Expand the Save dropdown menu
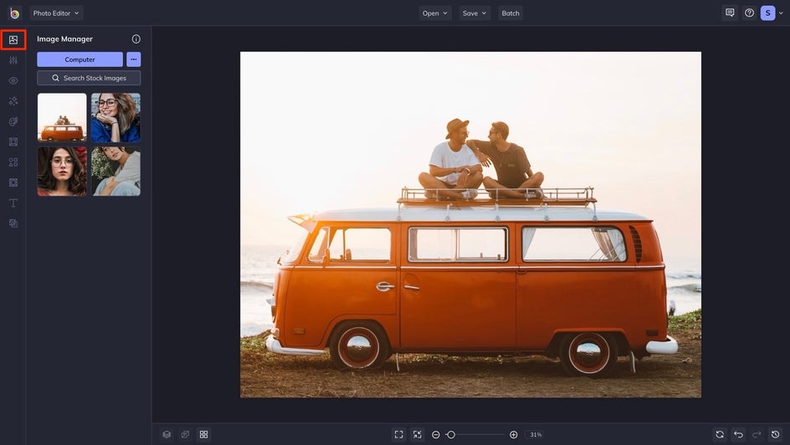The width and height of the screenshot is (790, 445). pyautogui.click(x=475, y=13)
